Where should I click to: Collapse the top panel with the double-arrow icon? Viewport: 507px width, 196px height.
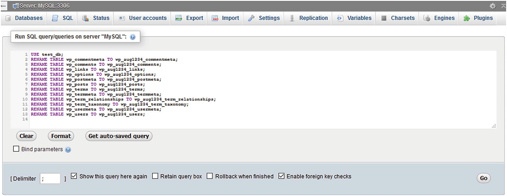(503, 6)
